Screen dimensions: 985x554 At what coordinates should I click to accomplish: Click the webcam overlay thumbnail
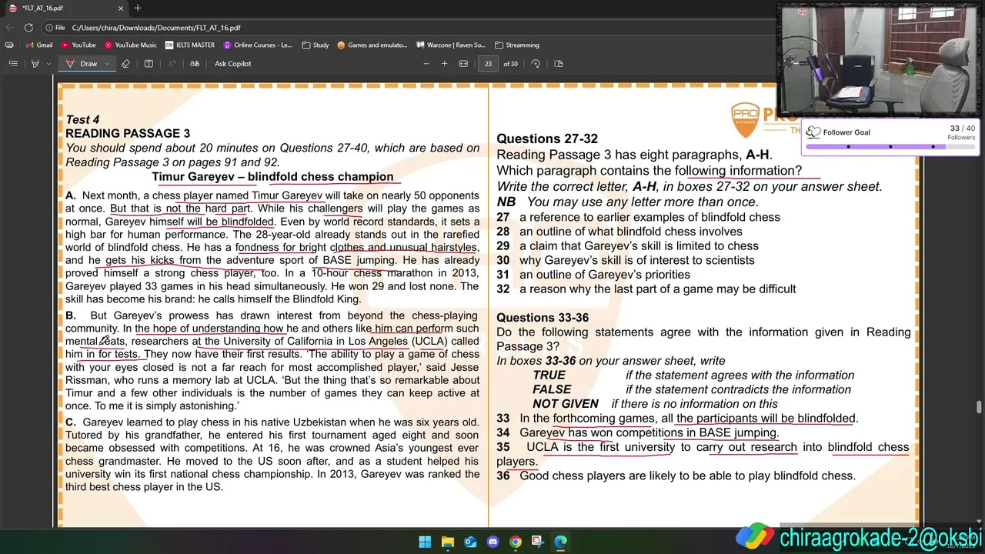pos(880,59)
